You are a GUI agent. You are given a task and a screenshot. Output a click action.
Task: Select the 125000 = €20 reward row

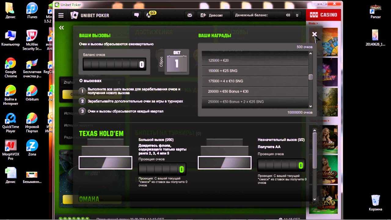(255, 61)
